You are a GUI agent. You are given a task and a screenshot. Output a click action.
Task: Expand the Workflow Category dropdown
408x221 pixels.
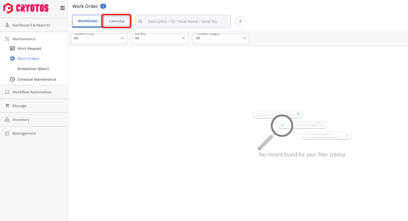(221, 38)
